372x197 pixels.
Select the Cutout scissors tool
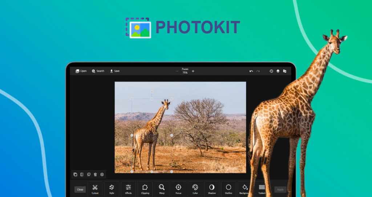[95, 188]
